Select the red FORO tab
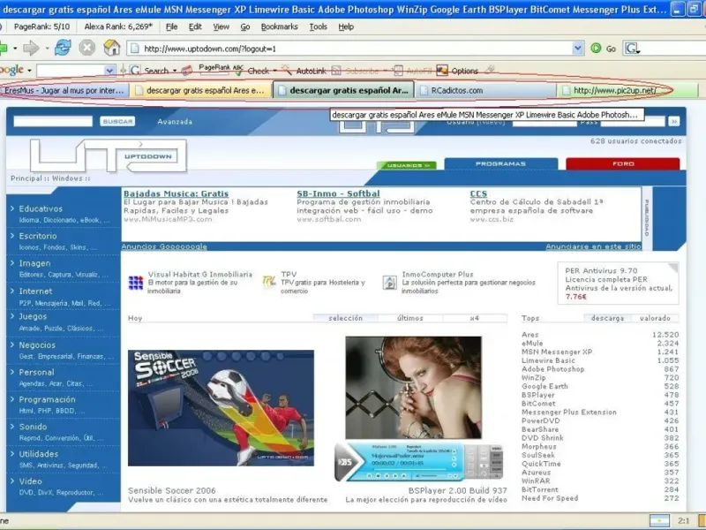This screenshot has width=706, height=530. (623, 163)
